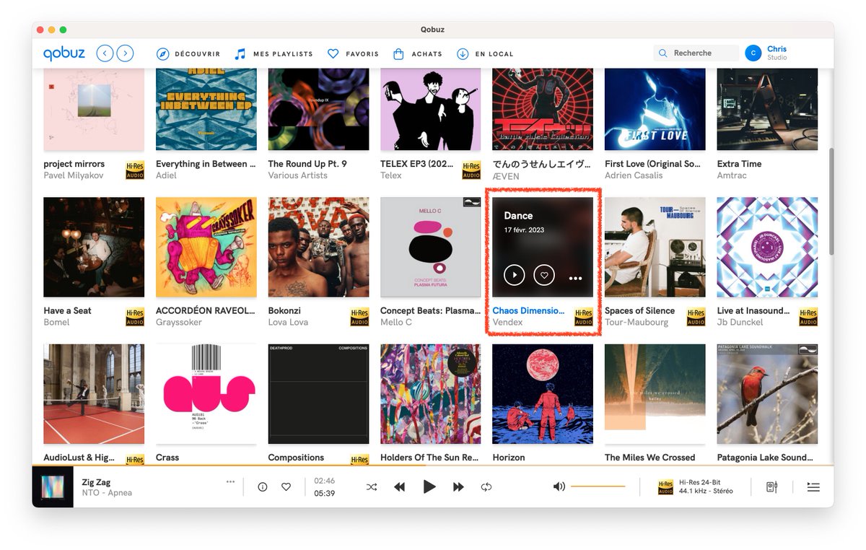This screenshot has height=550, width=866.
Task: Play the Chaos Dimension album overlay button
Action: pyautogui.click(x=514, y=275)
